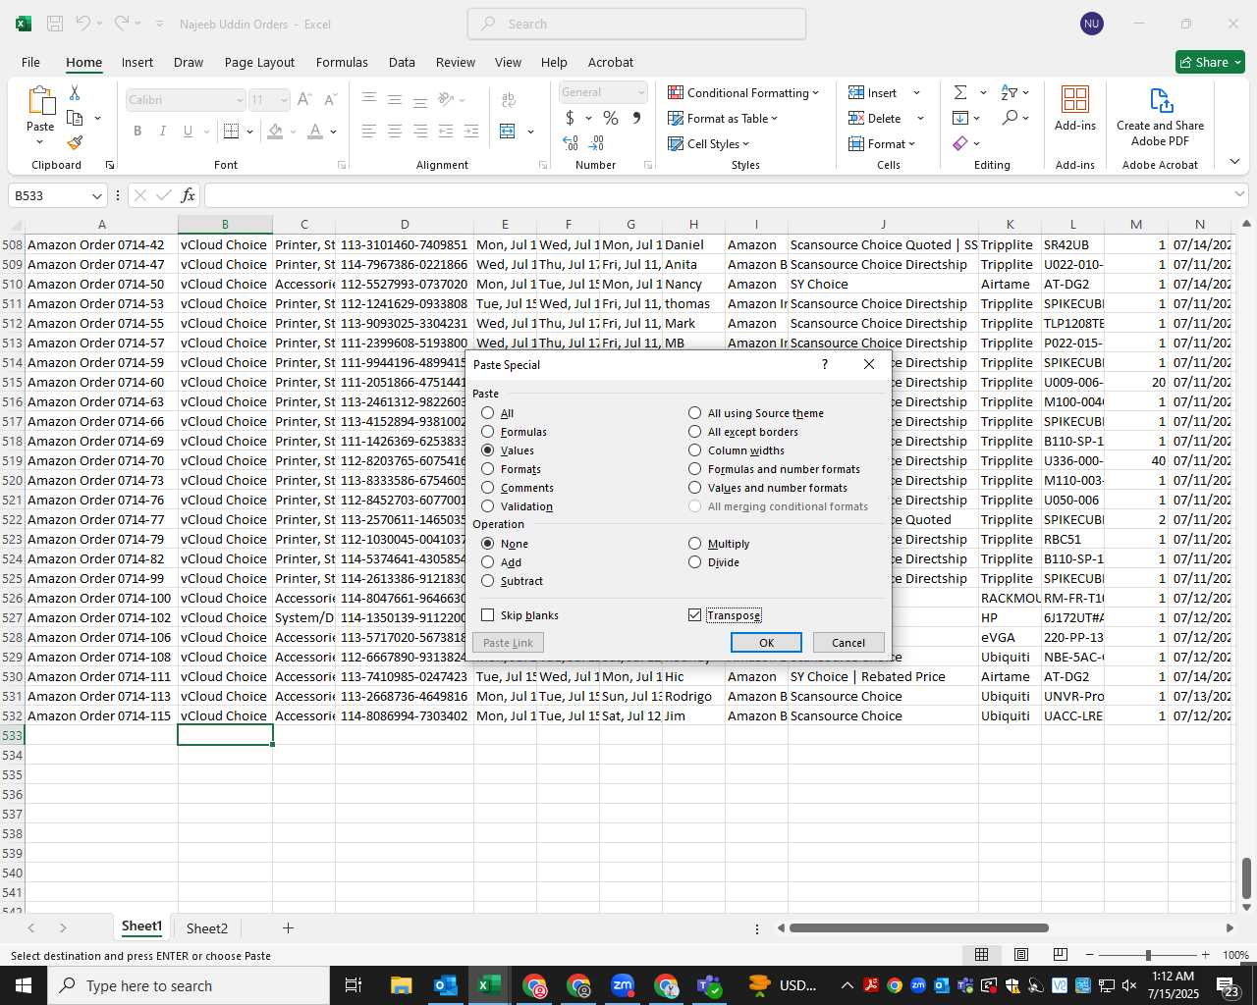
Task: Open the Font name dropdown
Action: 239,100
